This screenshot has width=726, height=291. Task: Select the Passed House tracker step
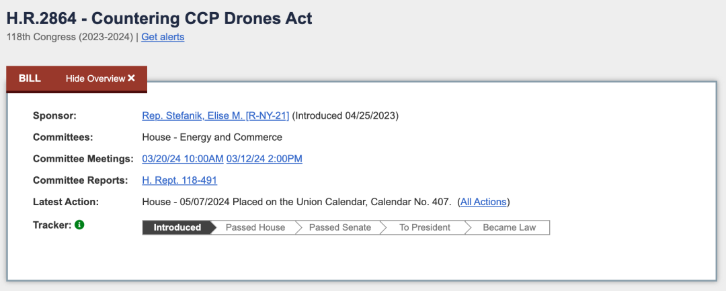point(255,227)
